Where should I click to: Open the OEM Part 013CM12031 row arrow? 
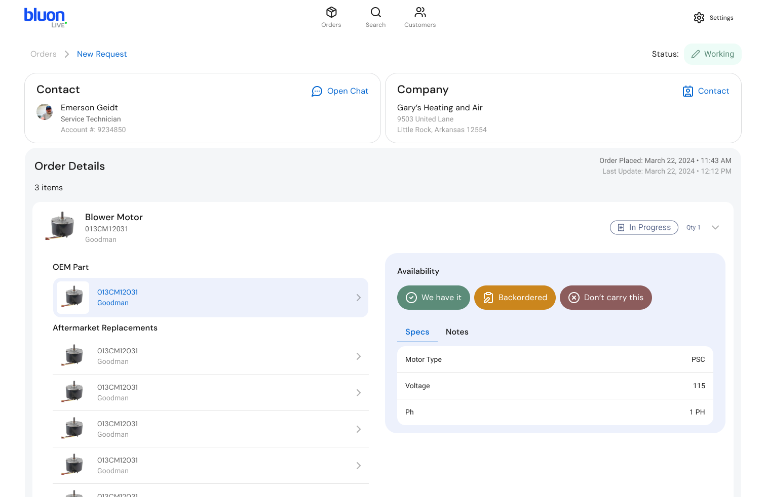coord(359,298)
